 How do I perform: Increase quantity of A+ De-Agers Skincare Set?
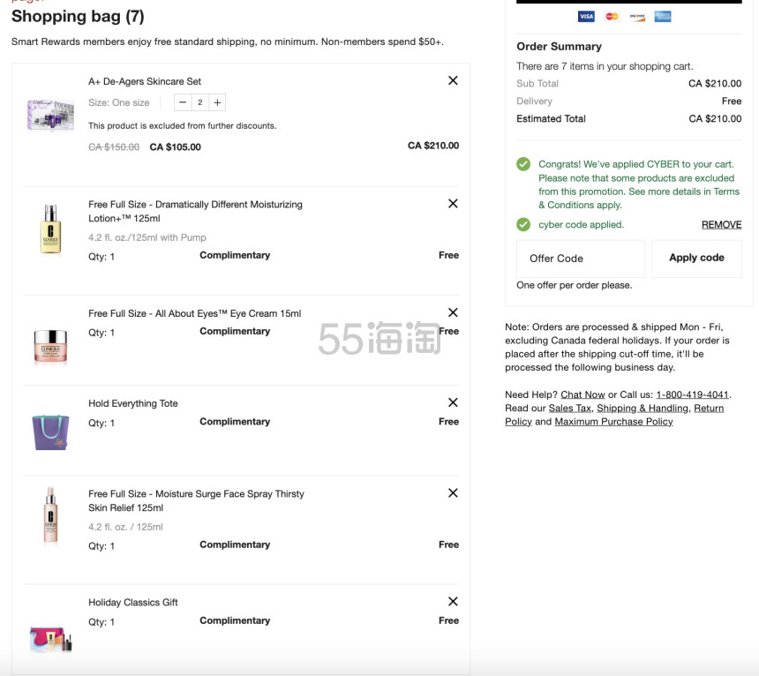217,102
